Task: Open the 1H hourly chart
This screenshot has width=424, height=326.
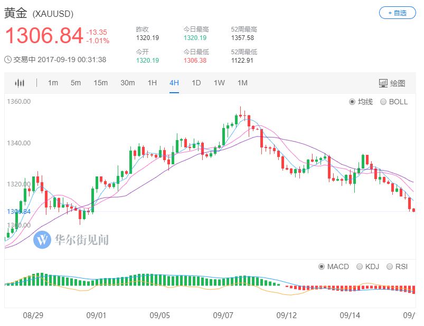Action: click(x=152, y=83)
